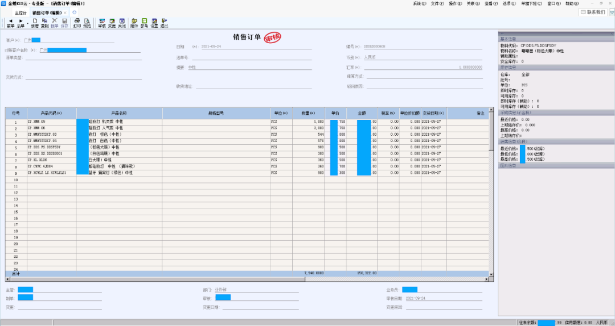Collapse the 采购信息 section header
Image resolution: width=615 pixels, height=326 pixels.
556,112
